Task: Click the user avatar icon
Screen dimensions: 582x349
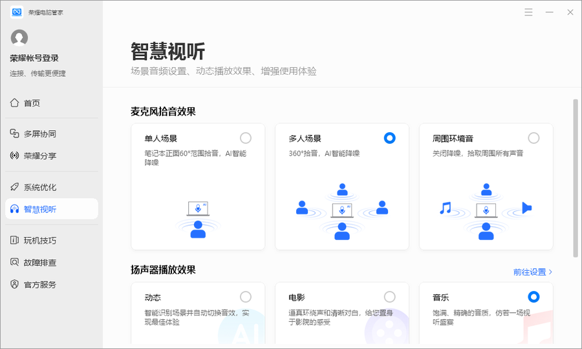Action: click(x=19, y=38)
